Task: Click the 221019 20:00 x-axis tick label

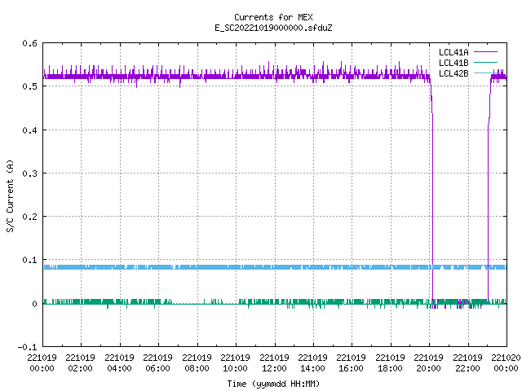Action: pyautogui.click(x=428, y=362)
